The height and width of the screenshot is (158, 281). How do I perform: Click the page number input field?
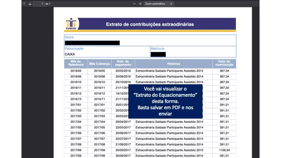point(39,4)
